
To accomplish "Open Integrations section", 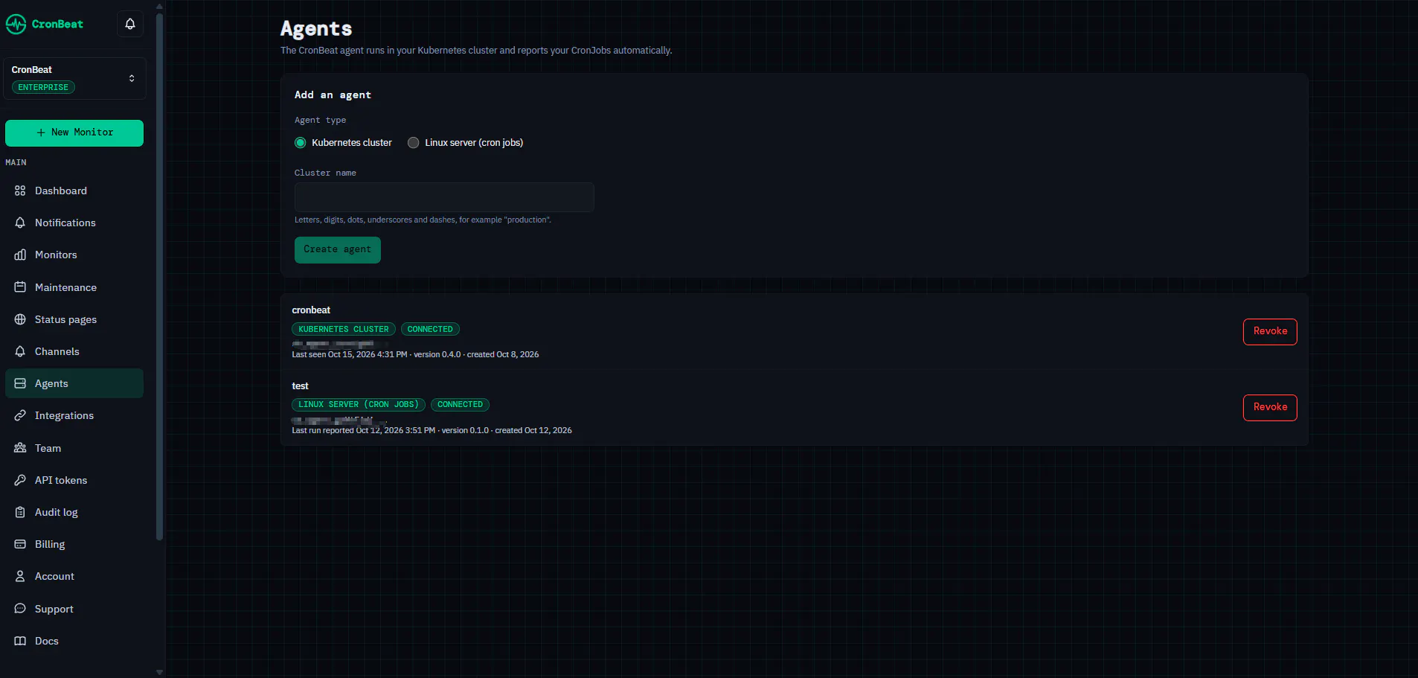I will (74, 415).
